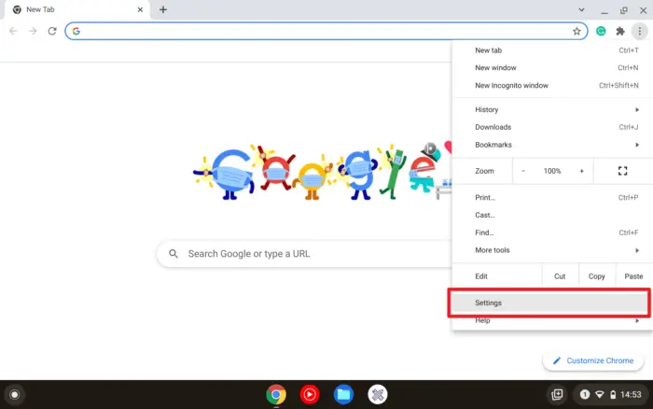This screenshot has width=653, height=409.
Task: Click the three-dot Chrome menu button
Action: [x=639, y=31]
